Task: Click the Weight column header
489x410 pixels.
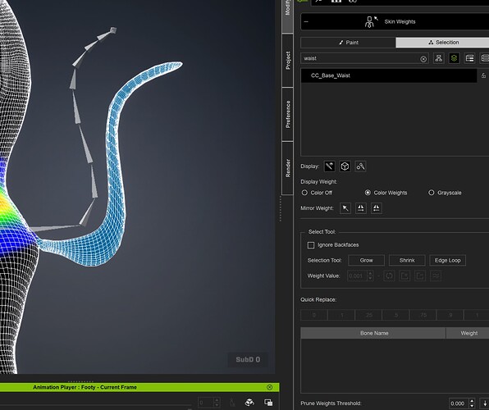Action: [468, 333]
